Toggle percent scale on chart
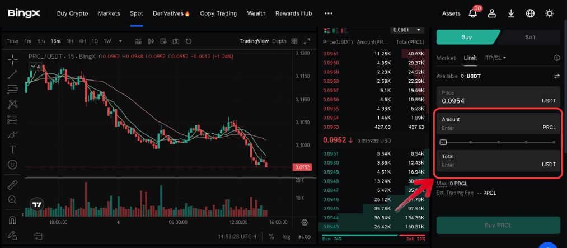The height and width of the screenshot is (248, 567). pos(271,236)
